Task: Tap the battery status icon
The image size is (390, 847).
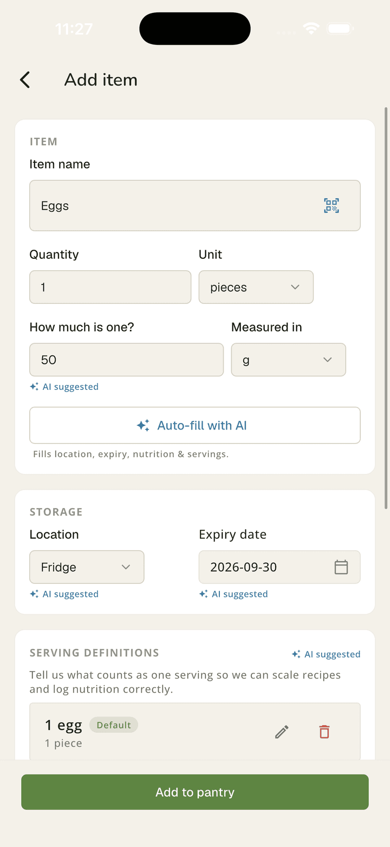Action: 341,29
